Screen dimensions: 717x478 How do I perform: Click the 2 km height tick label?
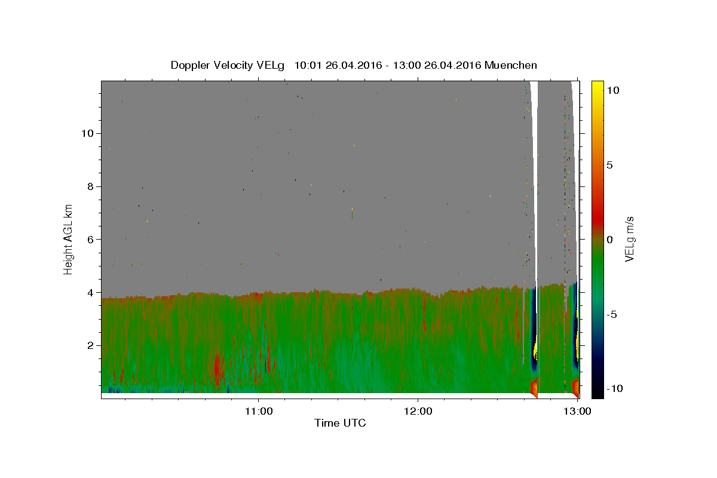coord(91,345)
